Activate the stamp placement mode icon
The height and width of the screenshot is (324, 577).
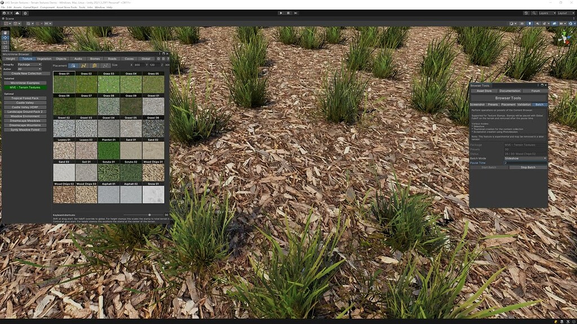click(x=94, y=65)
